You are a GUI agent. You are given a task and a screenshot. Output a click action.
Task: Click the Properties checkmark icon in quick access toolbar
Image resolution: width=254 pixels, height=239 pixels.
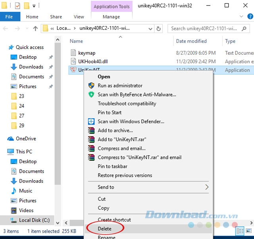(x=17, y=6)
